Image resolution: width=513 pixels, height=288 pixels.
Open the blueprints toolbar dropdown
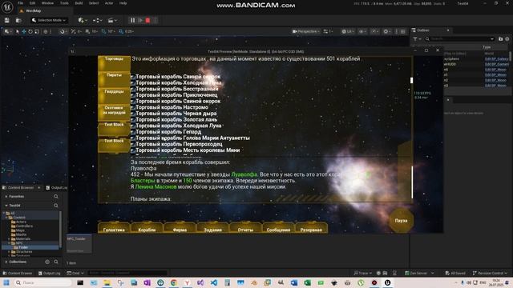tap(97, 20)
